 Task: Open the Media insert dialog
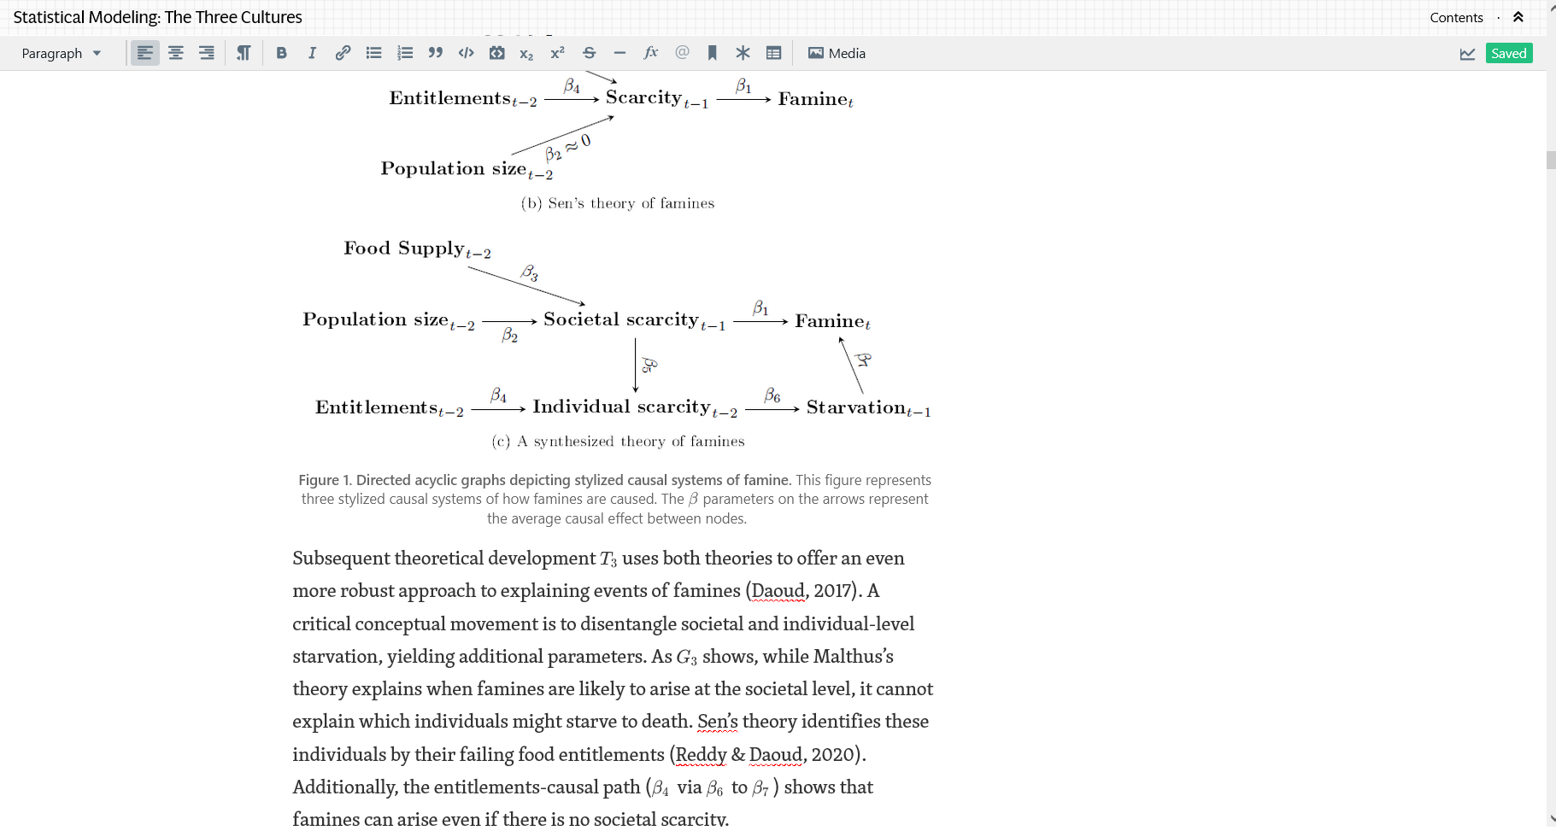pyautogui.click(x=836, y=53)
